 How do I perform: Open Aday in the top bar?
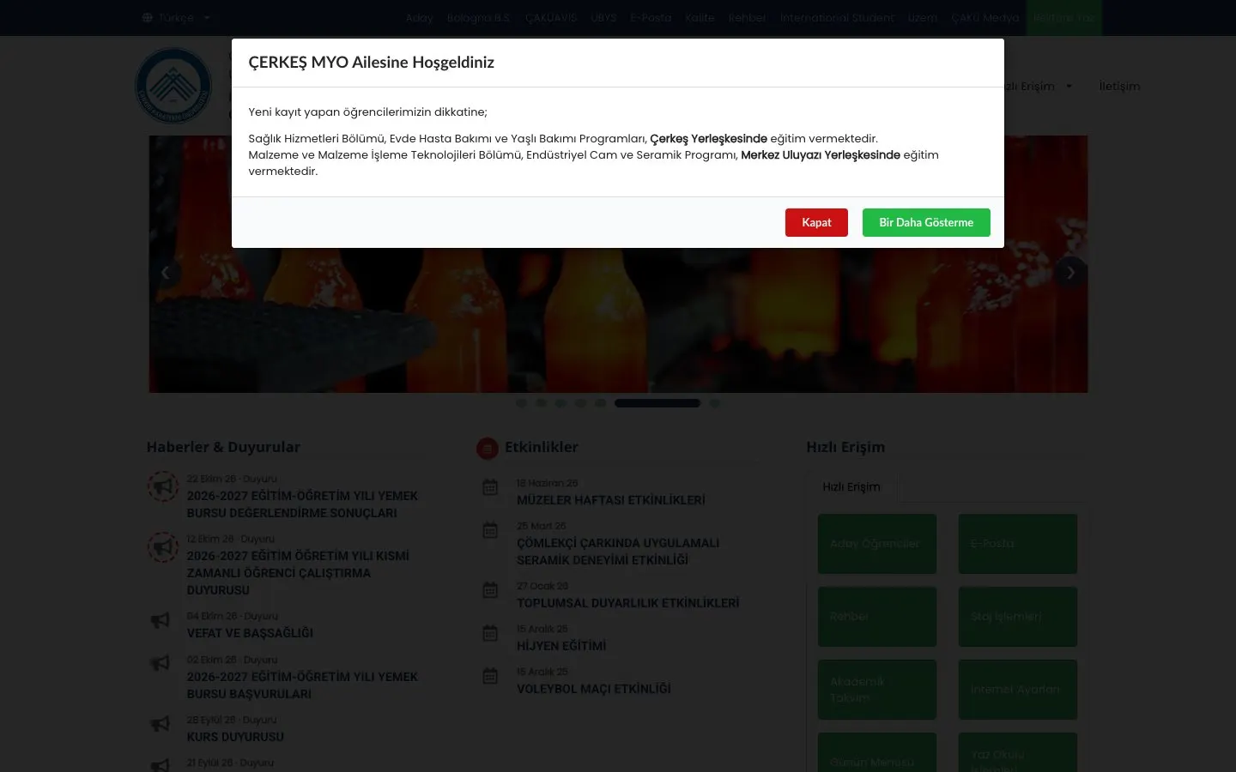pos(419,17)
